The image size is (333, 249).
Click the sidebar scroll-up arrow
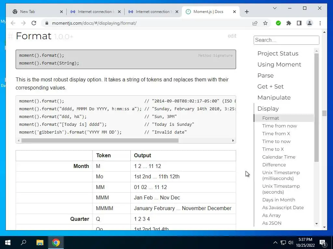click(x=317, y=51)
